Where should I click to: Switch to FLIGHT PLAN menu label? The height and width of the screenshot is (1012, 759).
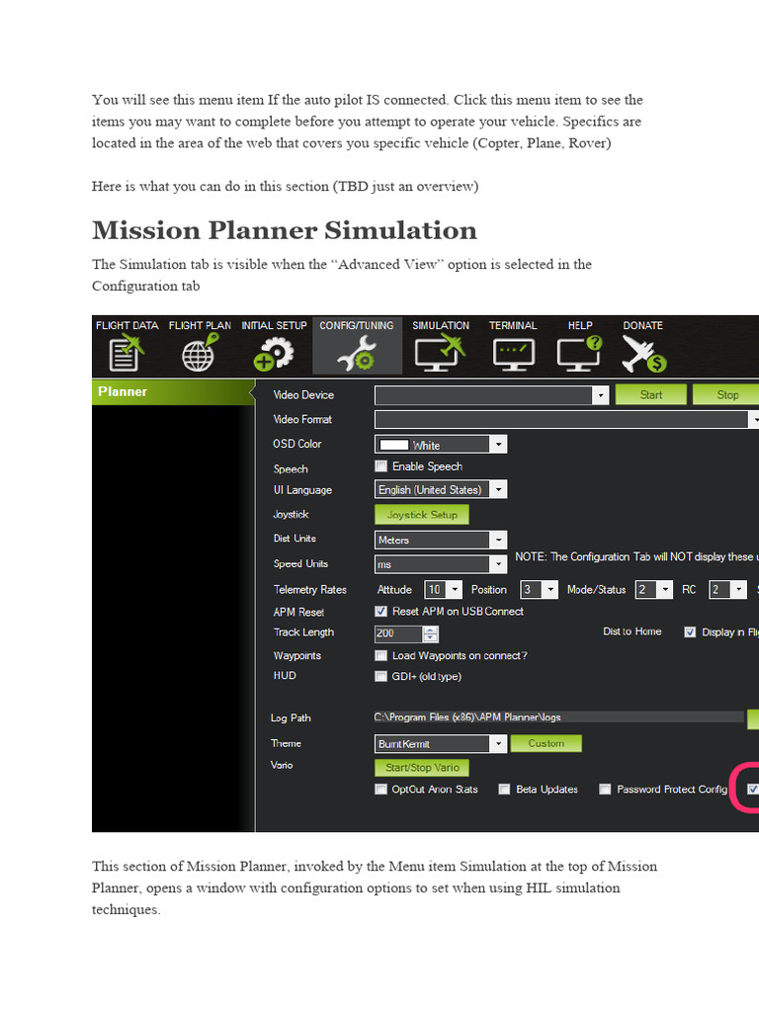(x=200, y=325)
